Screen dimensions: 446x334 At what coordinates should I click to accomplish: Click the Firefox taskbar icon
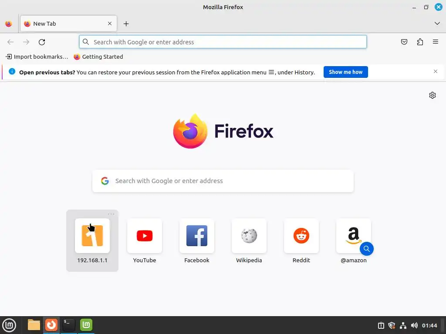pyautogui.click(x=51, y=325)
